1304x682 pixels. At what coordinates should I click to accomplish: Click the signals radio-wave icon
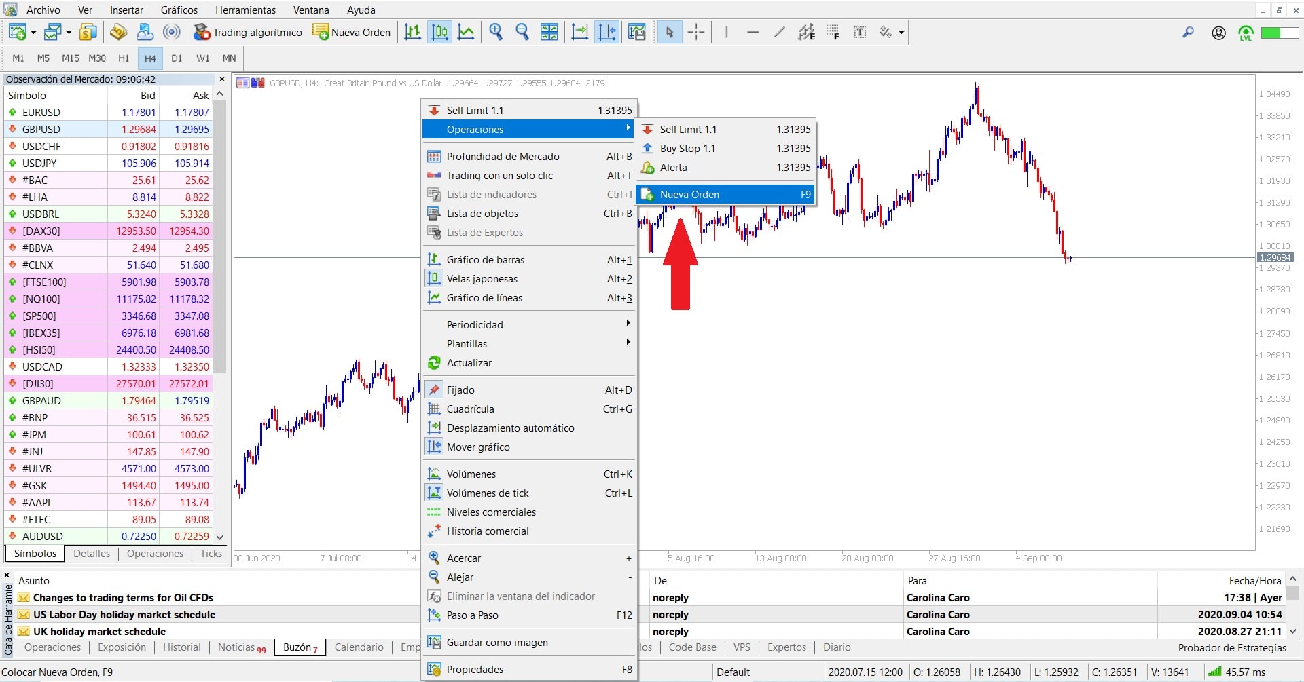(173, 32)
